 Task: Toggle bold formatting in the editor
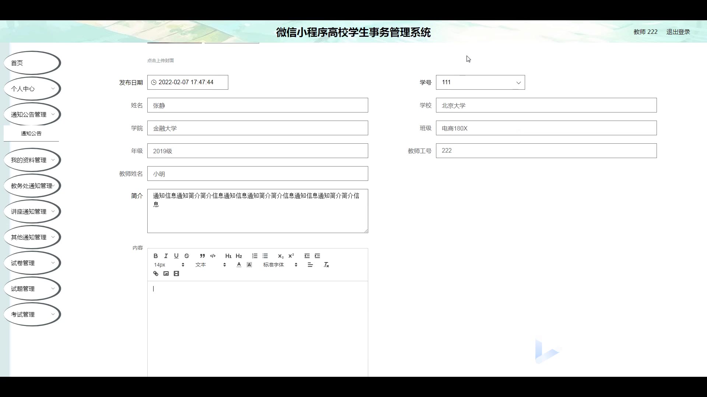[156, 256]
